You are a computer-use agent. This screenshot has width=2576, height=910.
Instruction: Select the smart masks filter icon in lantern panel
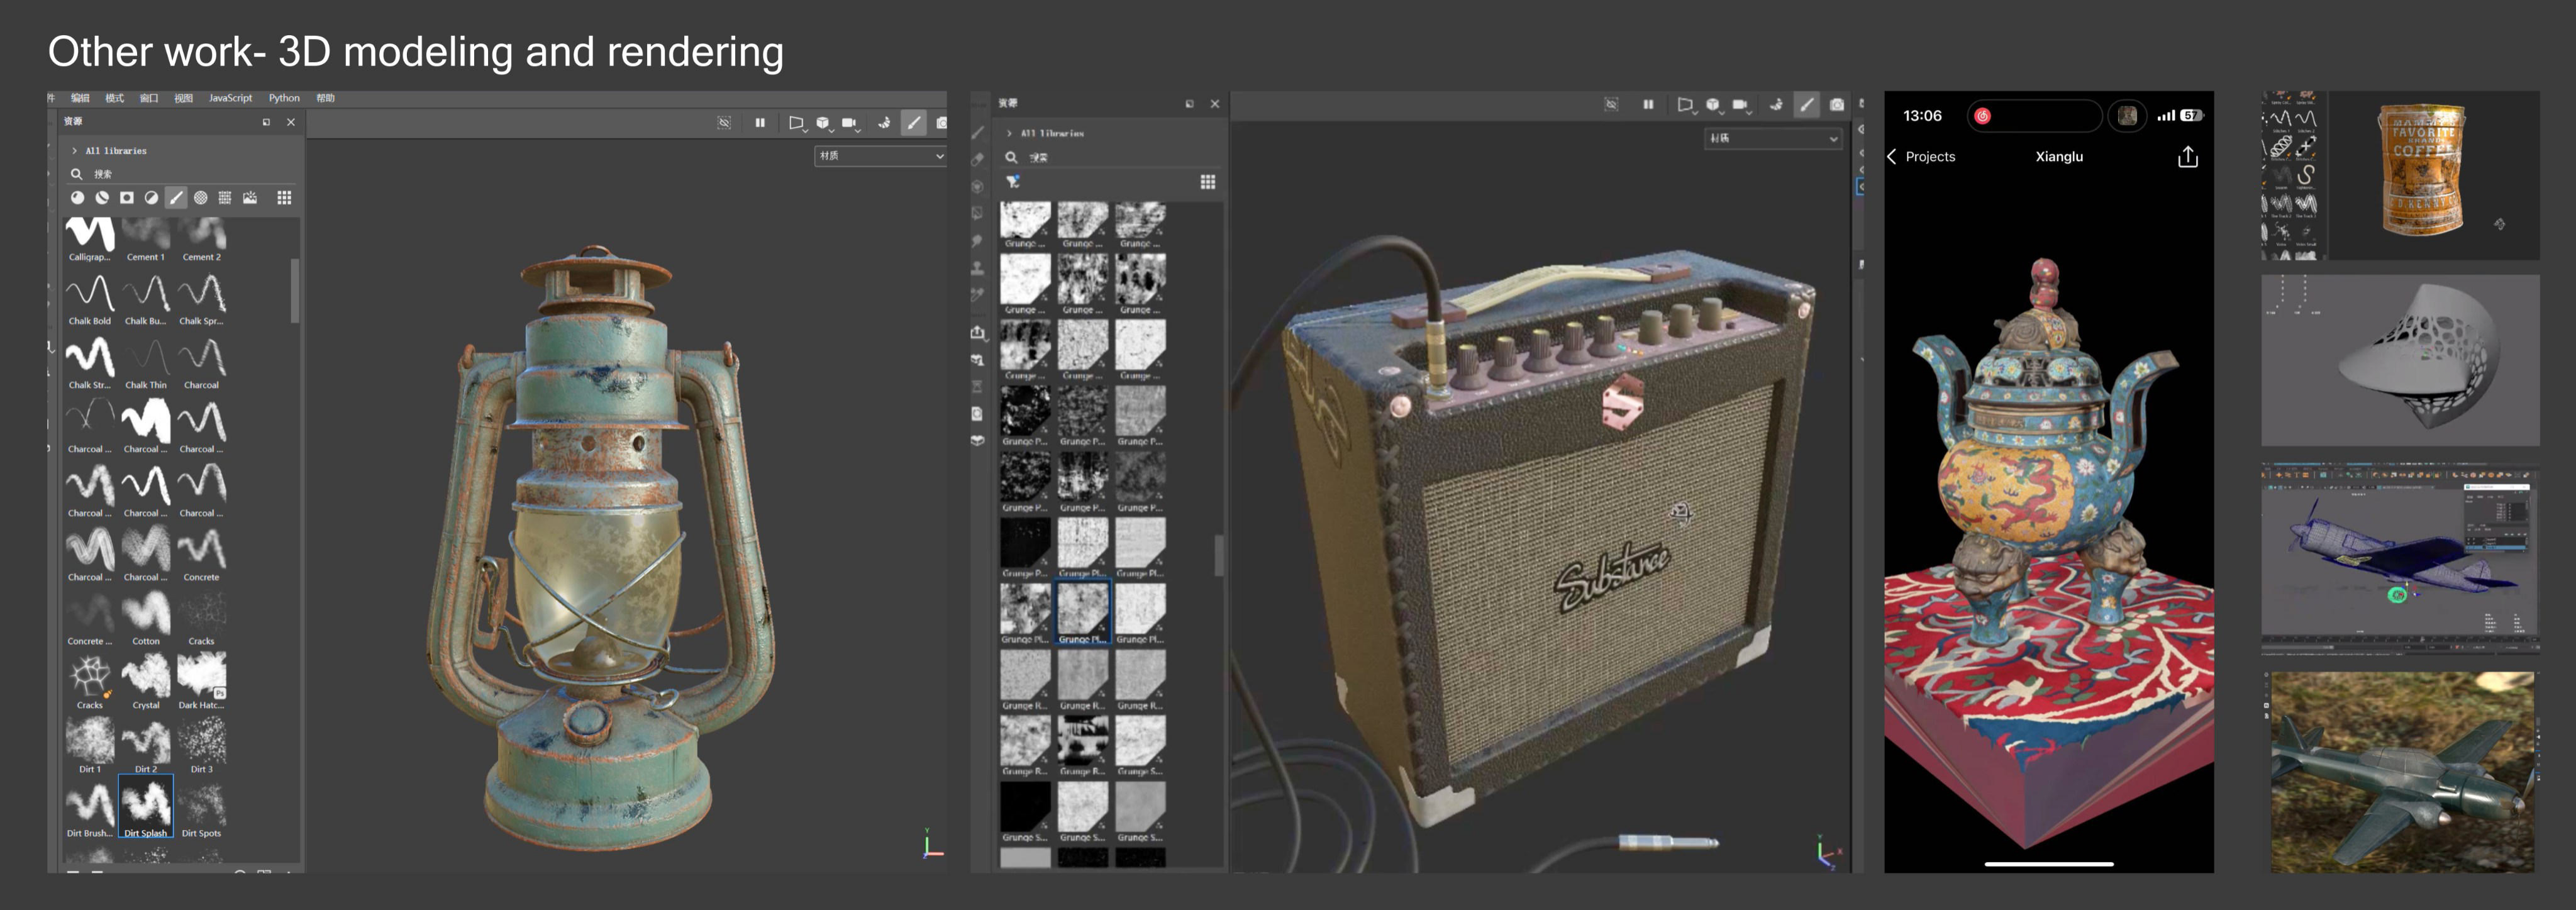[x=127, y=198]
